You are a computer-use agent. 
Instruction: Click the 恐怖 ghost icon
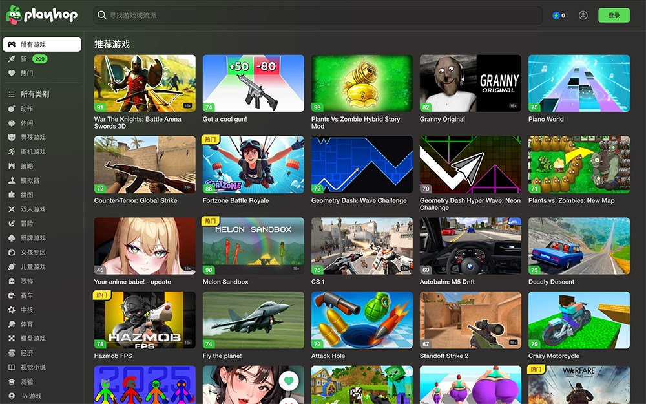12,281
